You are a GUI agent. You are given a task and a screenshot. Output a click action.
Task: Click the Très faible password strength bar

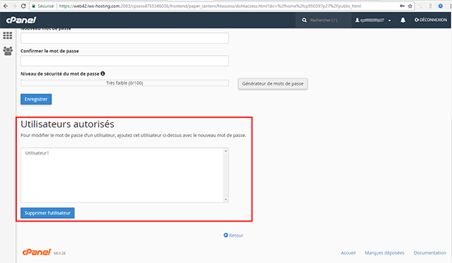[x=124, y=83]
